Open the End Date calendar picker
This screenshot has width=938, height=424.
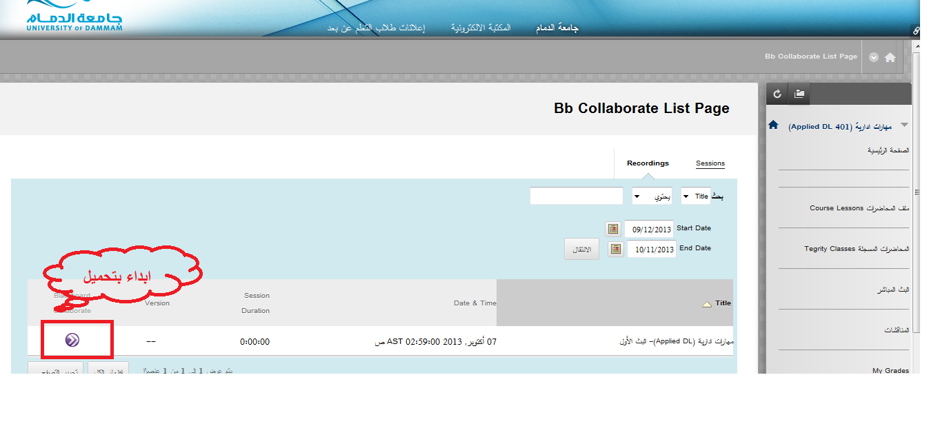[615, 249]
